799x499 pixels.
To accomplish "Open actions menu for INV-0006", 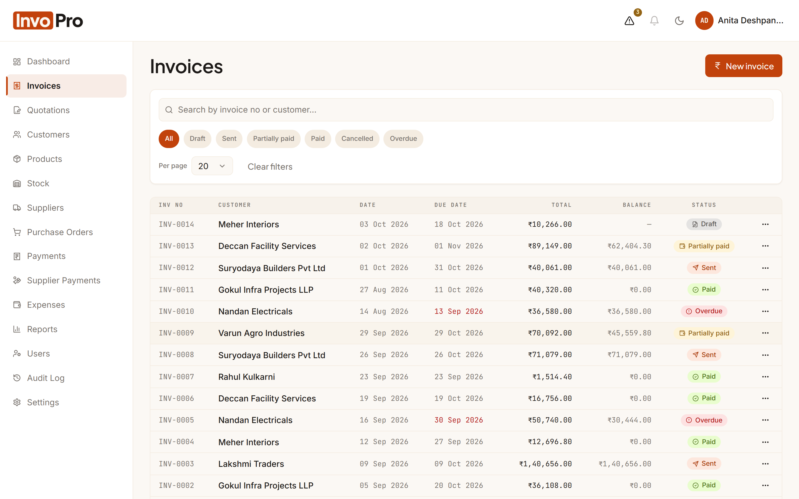I will click(x=765, y=398).
